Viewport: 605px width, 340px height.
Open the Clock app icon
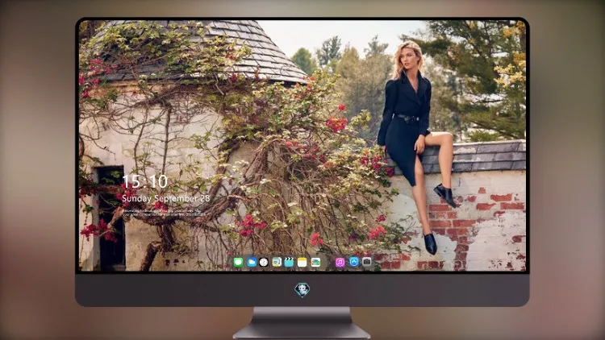click(x=264, y=263)
